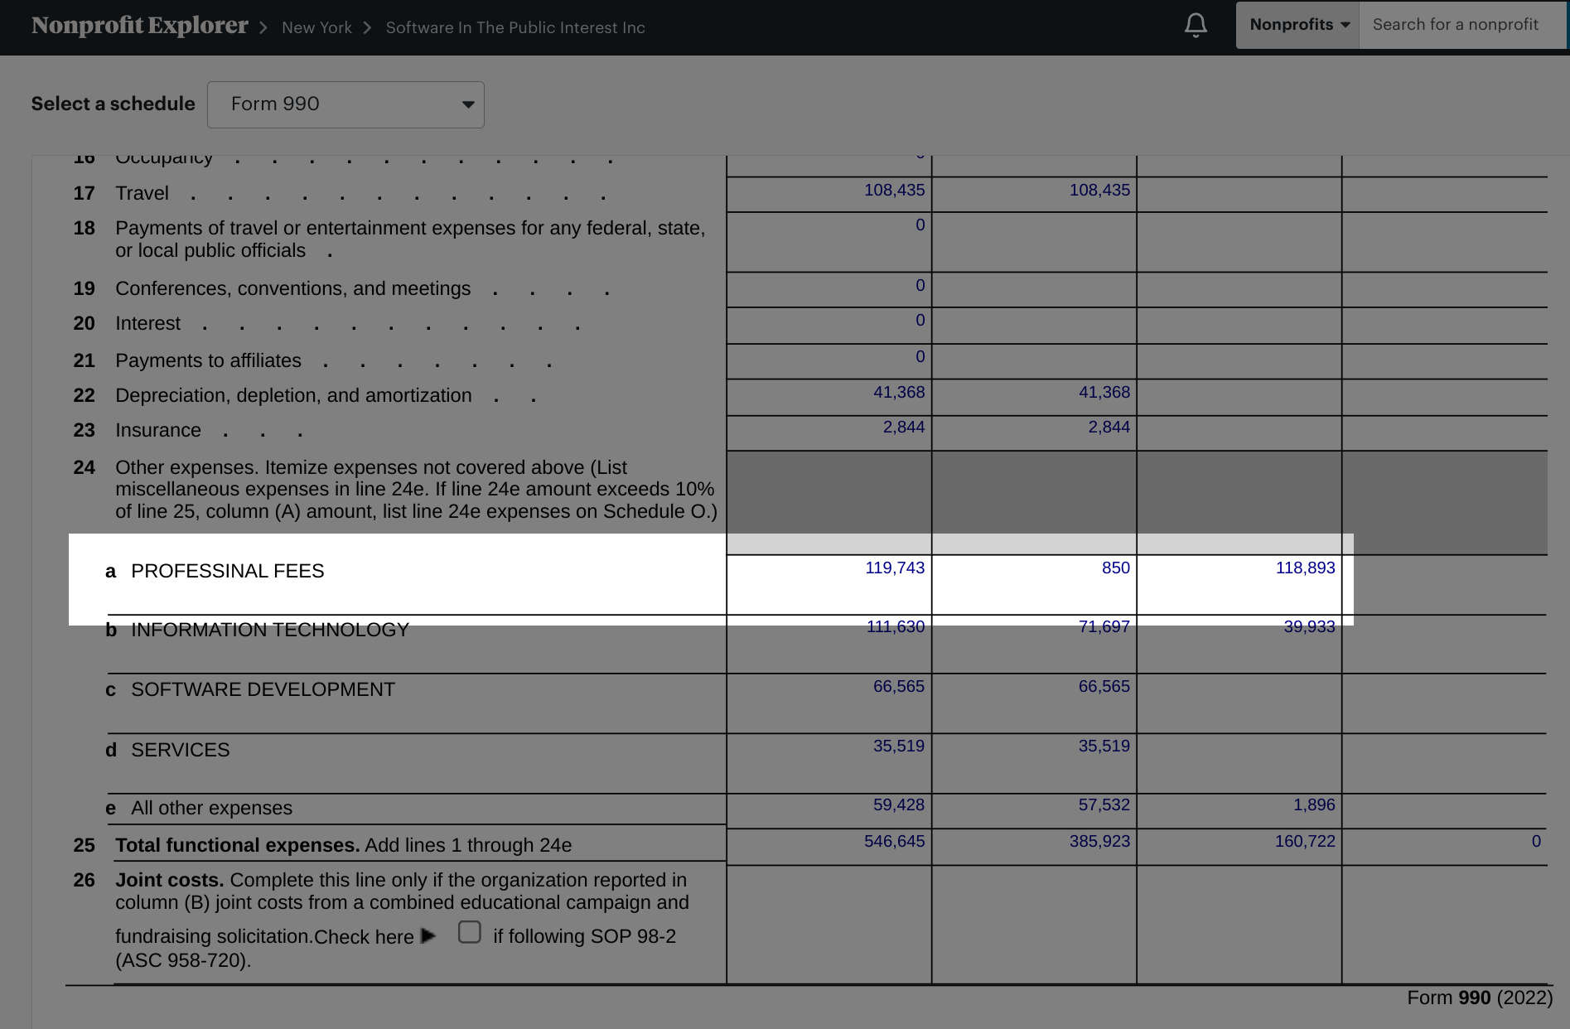
Task: Open the Select a schedule Form 990 dropdown
Action: 345,104
